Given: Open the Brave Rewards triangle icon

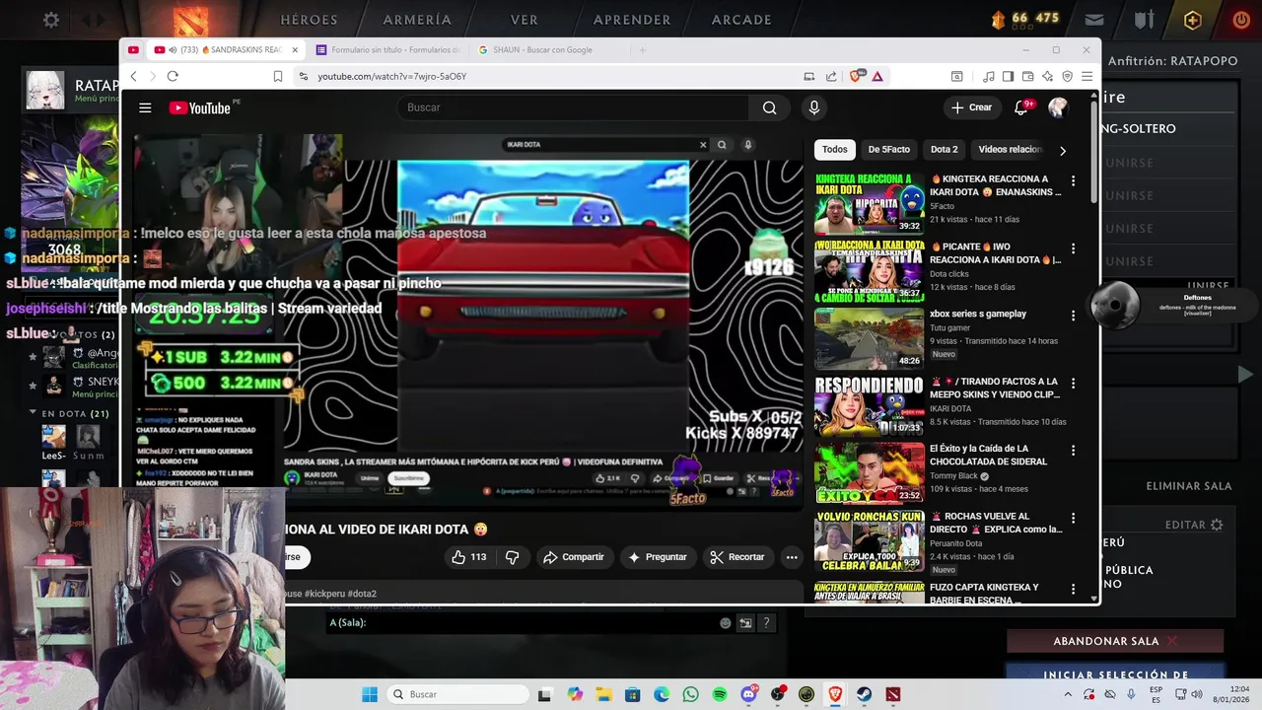Looking at the screenshot, I should pos(876,76).
